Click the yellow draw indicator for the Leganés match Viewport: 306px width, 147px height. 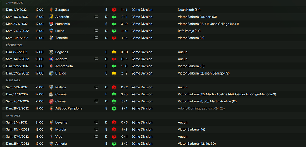[114, 52]
